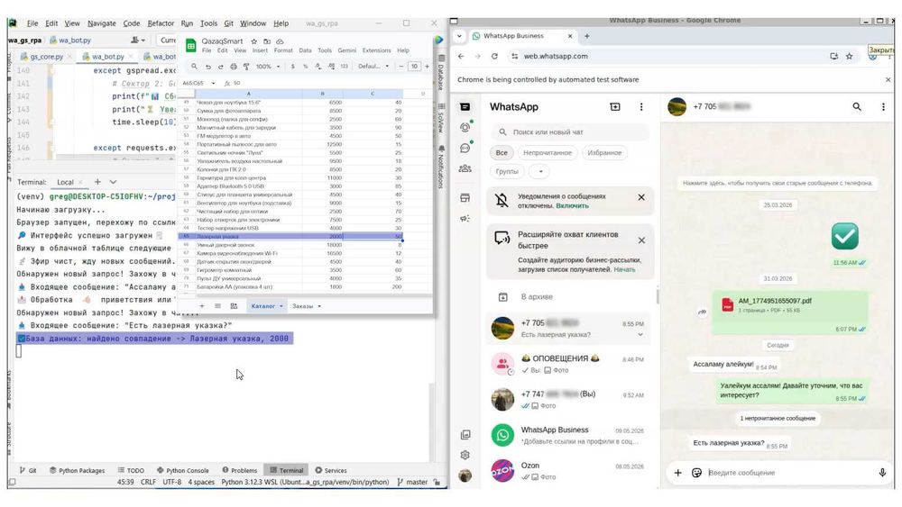
Task: Select the Группы chat filter
Action: [507, 171]
